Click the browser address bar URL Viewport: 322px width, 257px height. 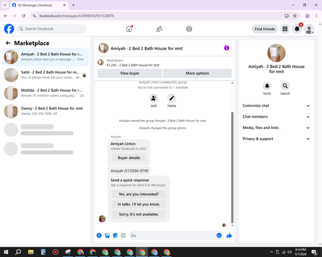click(77, 16)
